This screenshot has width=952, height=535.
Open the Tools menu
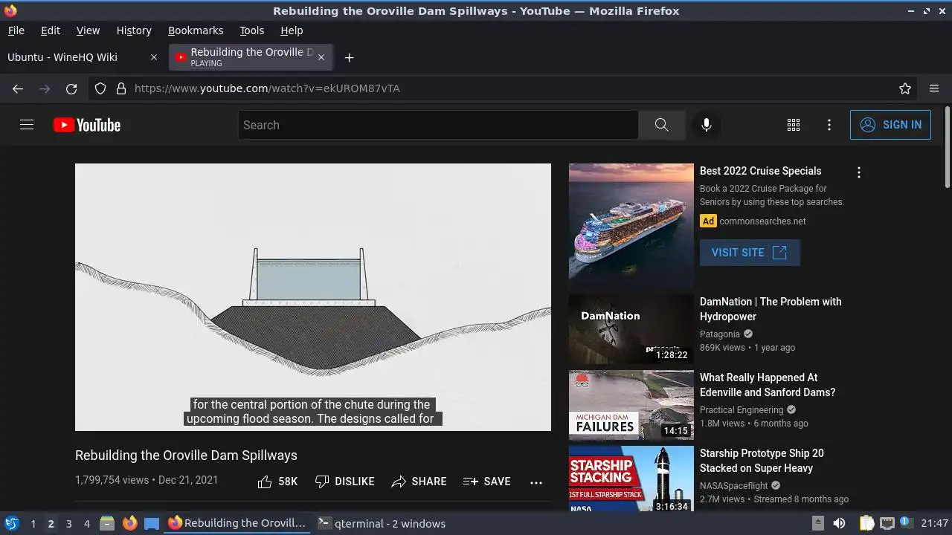point(252,30)
